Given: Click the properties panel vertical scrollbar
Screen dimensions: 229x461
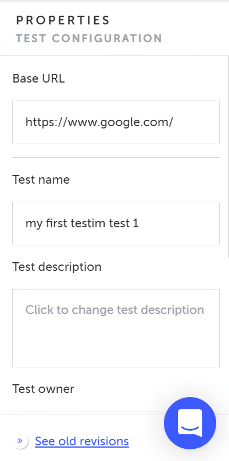Looking at the screenshot, I should pyautogui.click(x=227, y=156).
